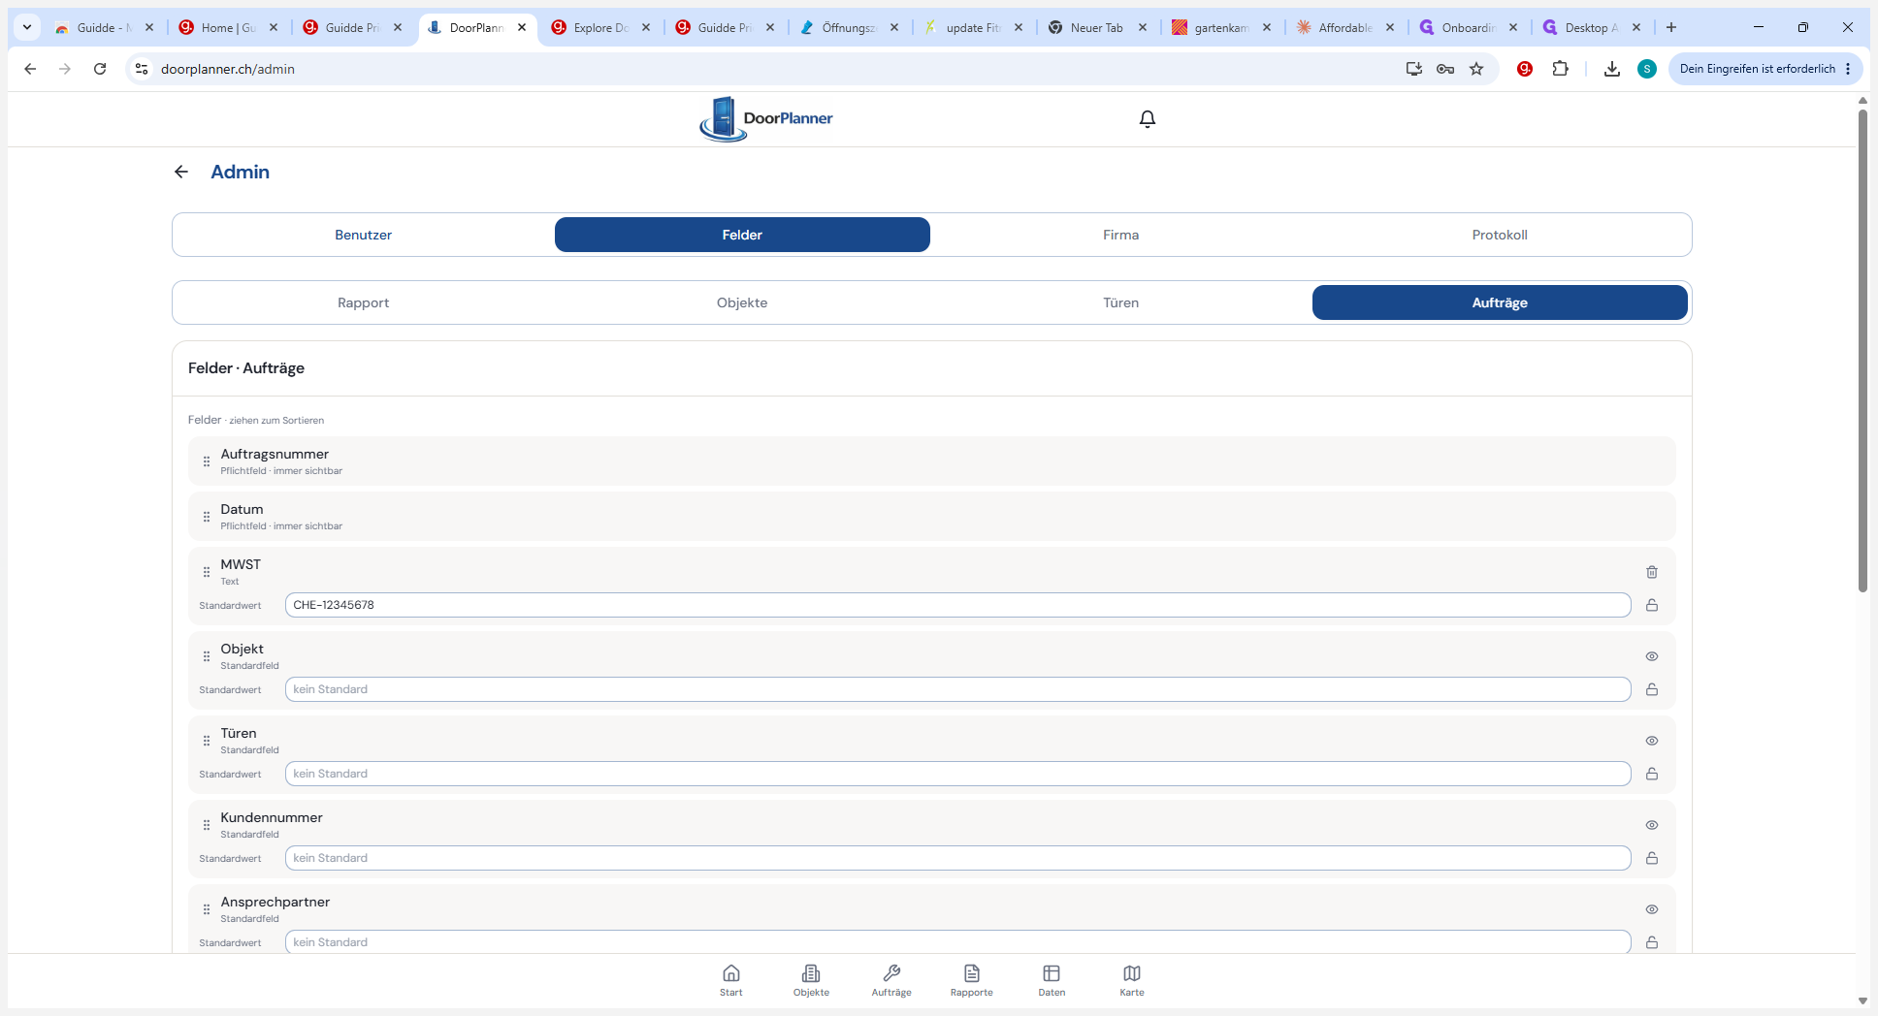The width and height of the screenshot is (1878, 1016).
Task: Delete the MWST field with trash icon
Action: pos(1651,572)
